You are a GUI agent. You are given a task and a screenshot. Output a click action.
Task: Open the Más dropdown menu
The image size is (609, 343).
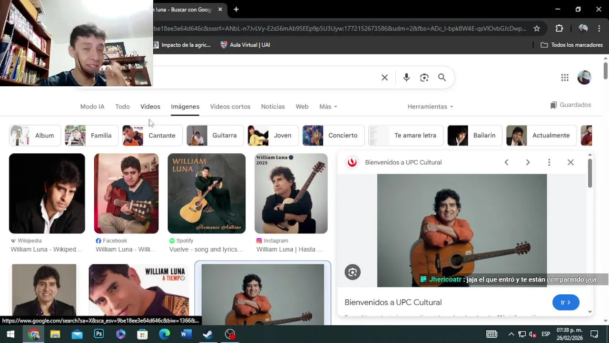click(x=328, y=107)
